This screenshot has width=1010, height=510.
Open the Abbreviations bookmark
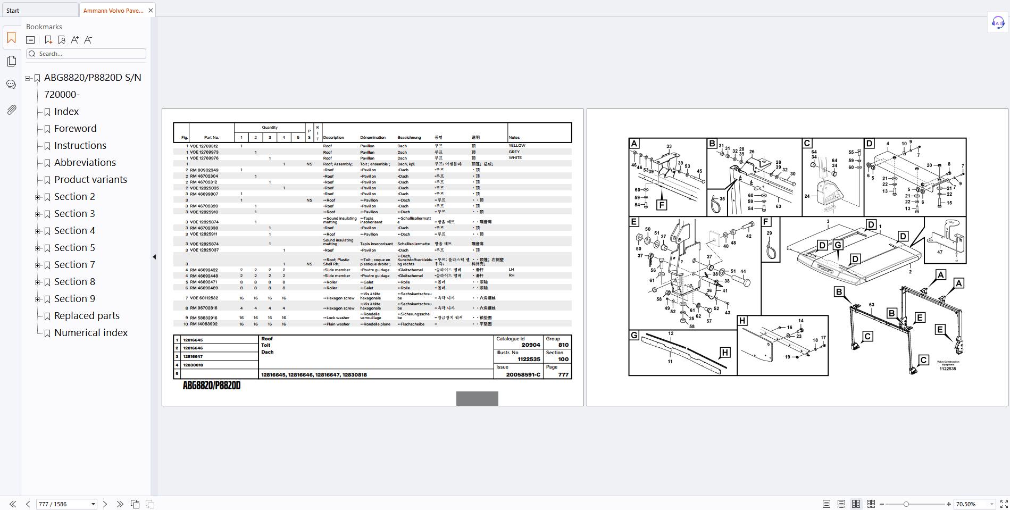(x=85, y=162)
